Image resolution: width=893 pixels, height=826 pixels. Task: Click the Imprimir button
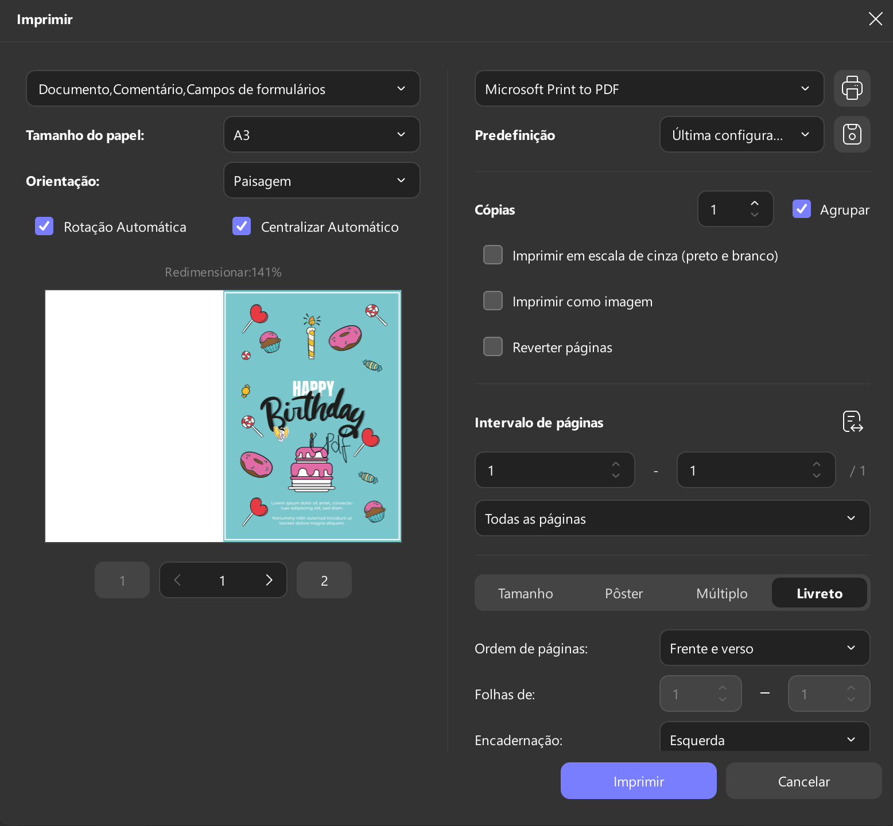639,781
